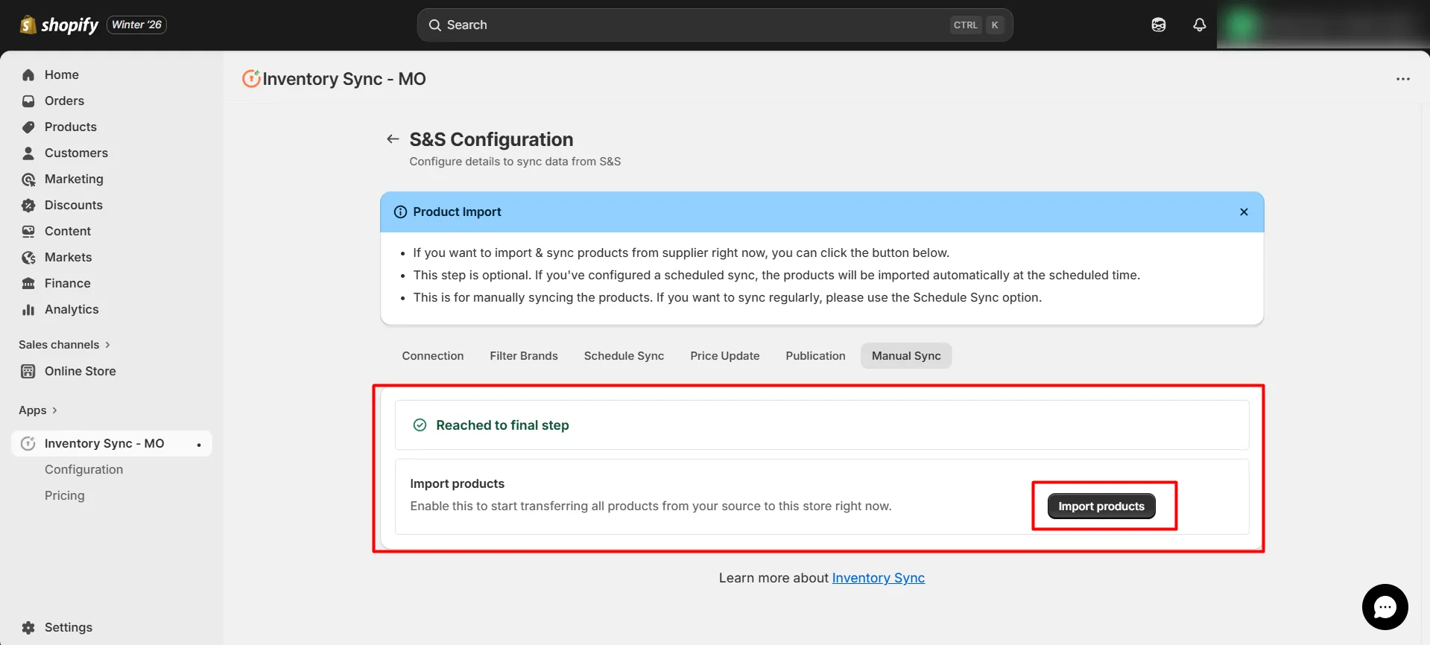Open the Inventory Sync learn more link
1430x645 pixels.
pos(878,578)
